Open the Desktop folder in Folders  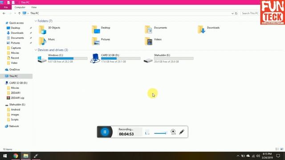pos(101,30)
